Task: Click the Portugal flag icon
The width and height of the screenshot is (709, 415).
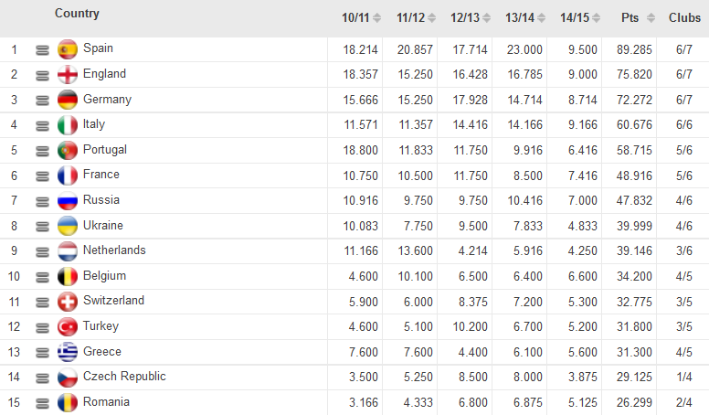Action: tap(68, 150)
